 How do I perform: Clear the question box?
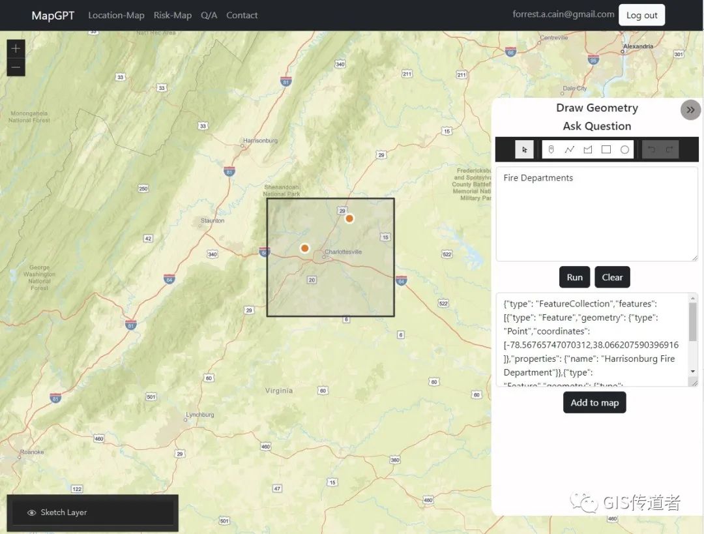click(612, 277)
